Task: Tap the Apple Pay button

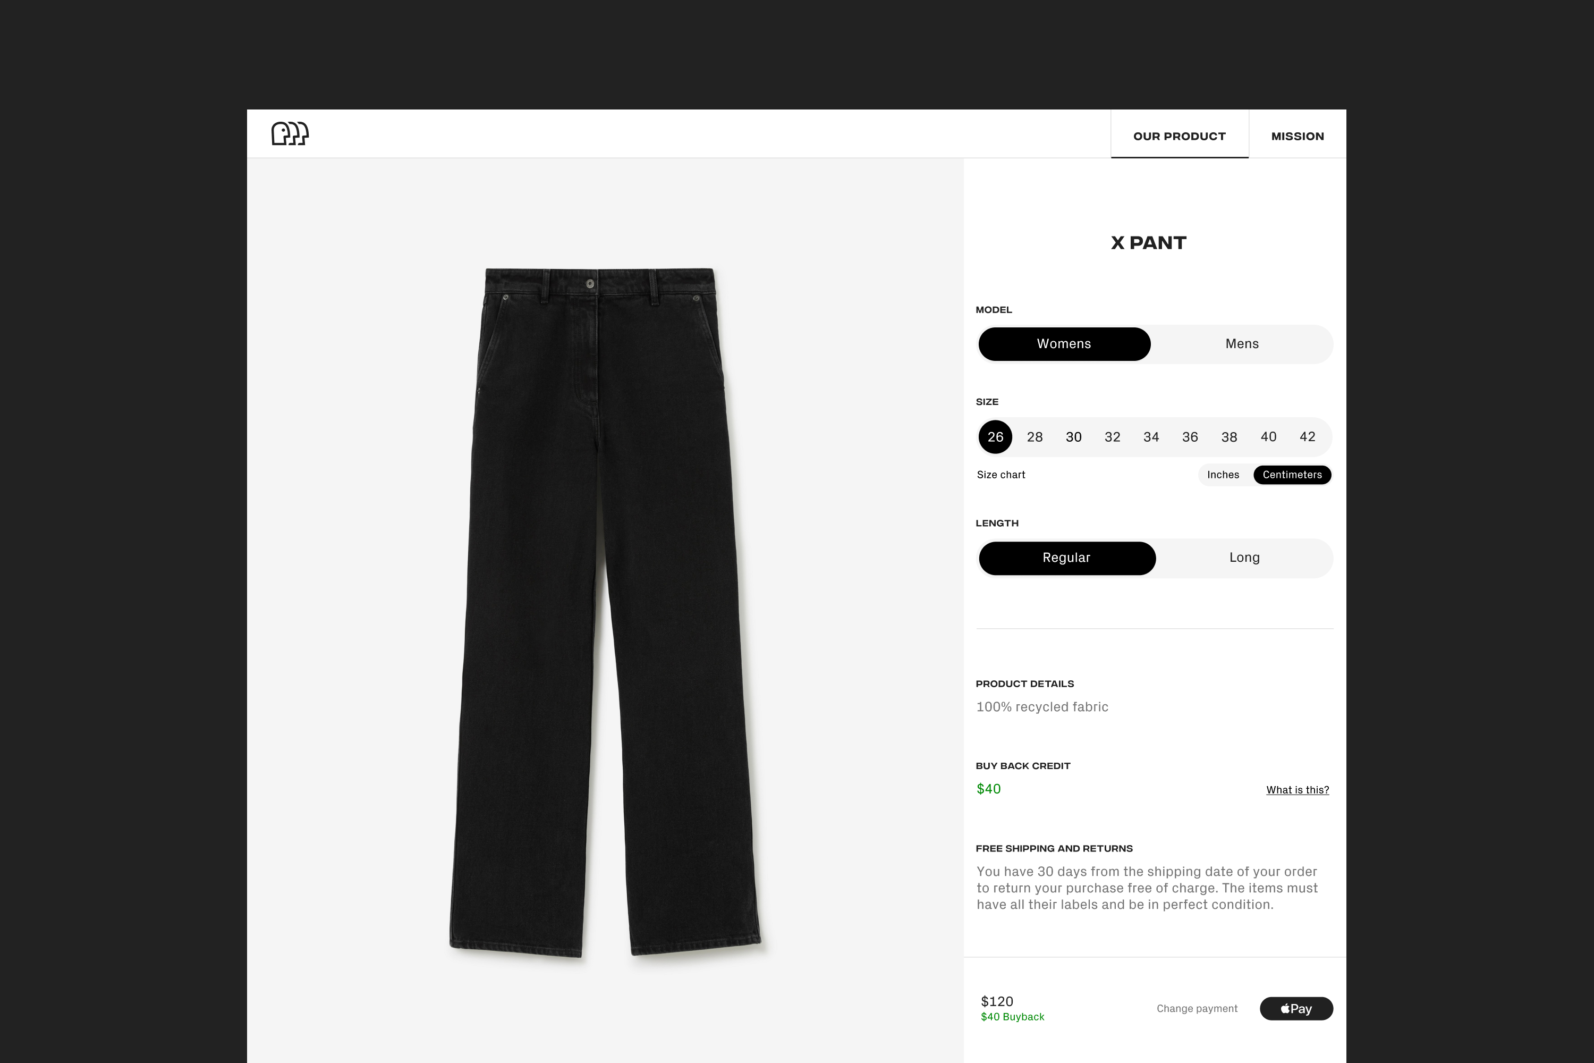Action: (x=1296, y=1008)
